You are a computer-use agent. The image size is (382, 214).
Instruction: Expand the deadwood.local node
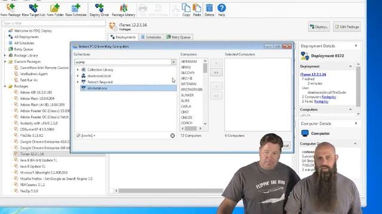[x=78, y=75]
